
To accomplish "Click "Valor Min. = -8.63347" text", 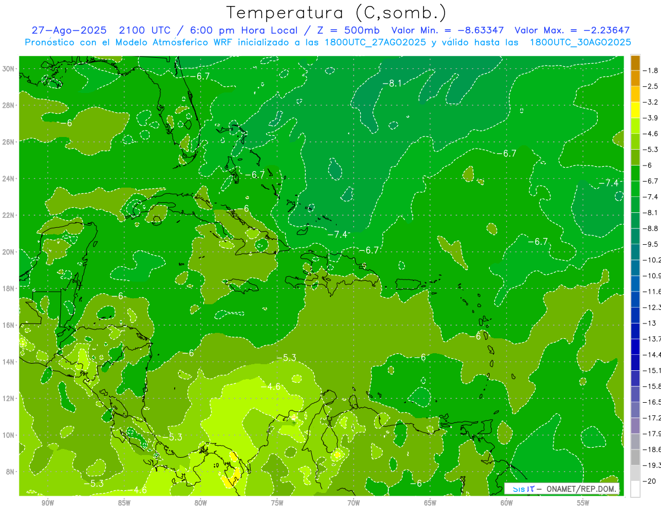I will (448, 30).
